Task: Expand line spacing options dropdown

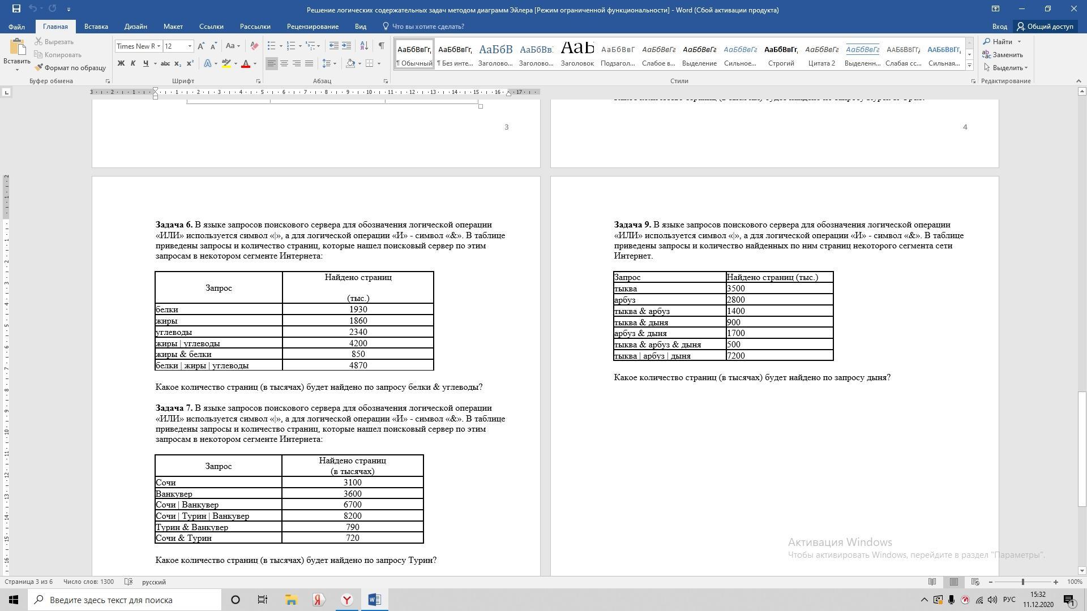Action: (x=335, y=63)
